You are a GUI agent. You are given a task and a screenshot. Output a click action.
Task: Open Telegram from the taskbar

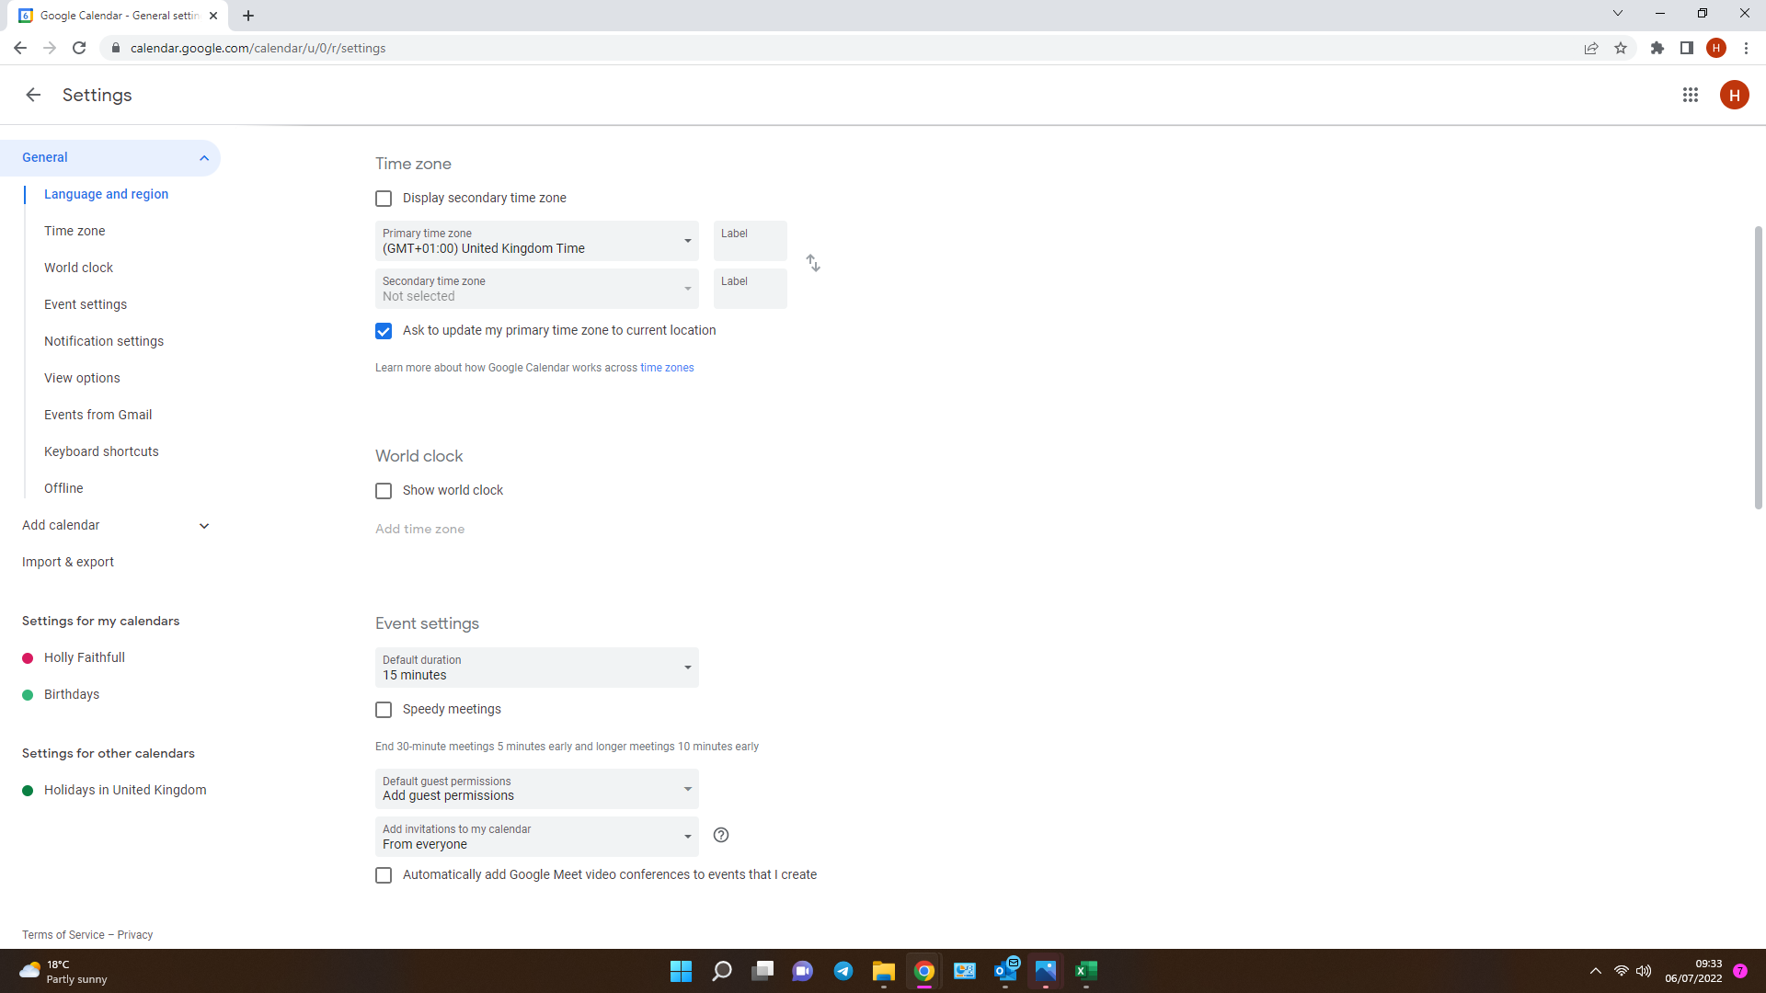coord(843,971)
